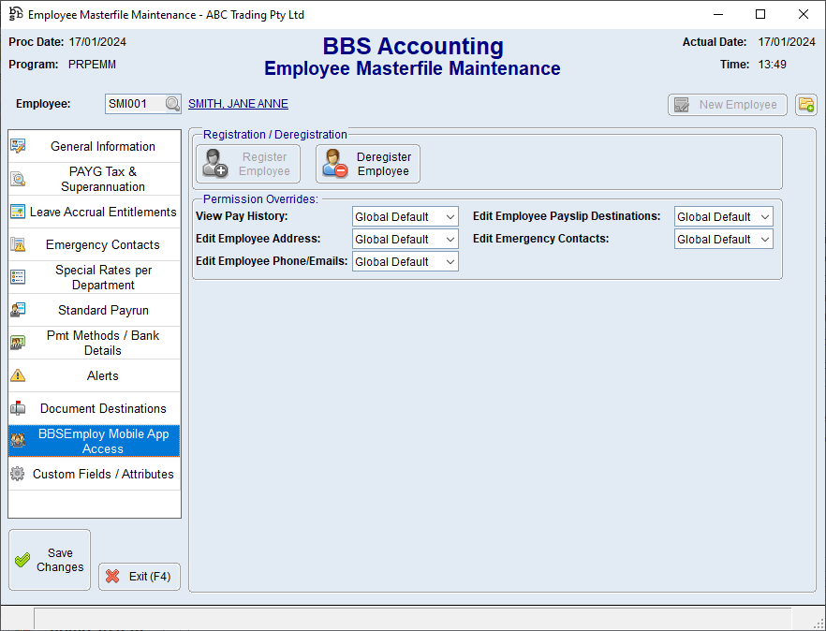
Task: Click the Deregister Employee button
Action: pyautogui.click(x=368, y=164)
